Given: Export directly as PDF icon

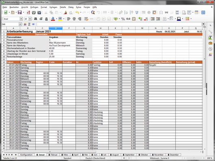Looking at the screenshot, I should coord(28,13).
